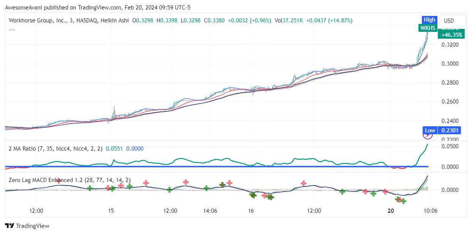Click the TradingView logo
This screenshot has height=234, width=472.
coord(27,226)
